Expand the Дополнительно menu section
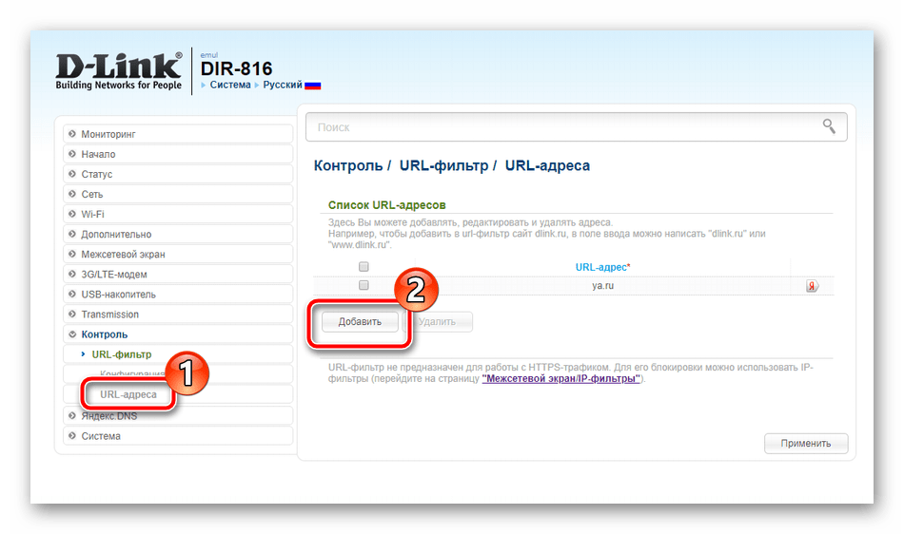This screenshot has width=904, height=534. point(178,234)
